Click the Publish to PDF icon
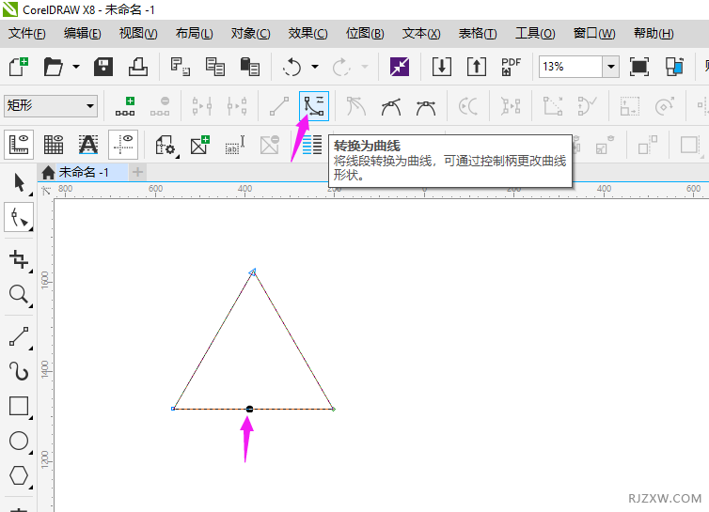 click(511, 67)
